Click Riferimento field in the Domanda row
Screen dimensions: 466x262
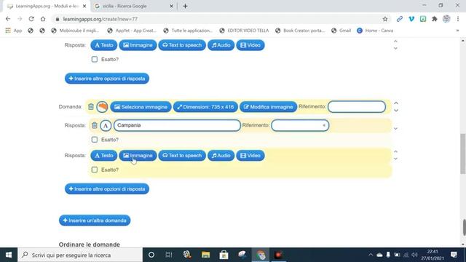pyautogui.click(x=357, y=107)
